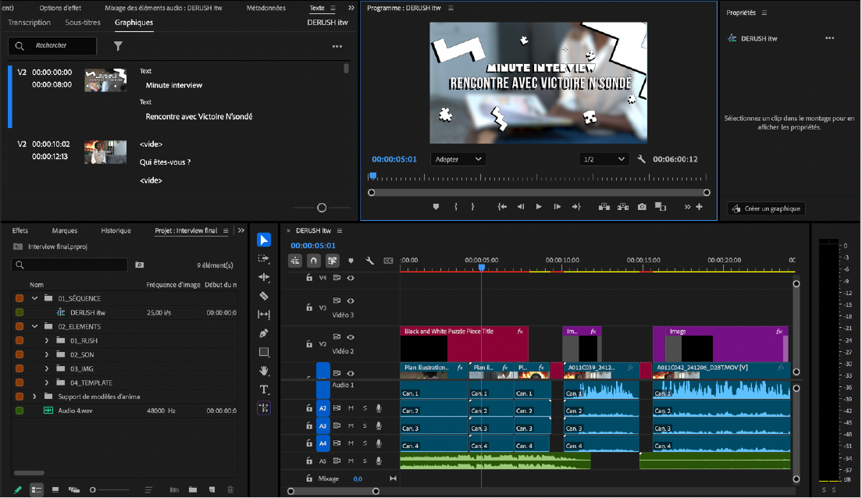Hide Vidéo 2 track output eye

pos(351,339)
